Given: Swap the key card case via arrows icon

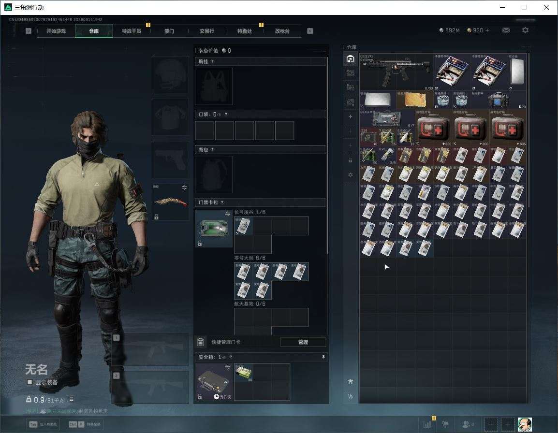Looking at the screenshot, I should (227, 214).
